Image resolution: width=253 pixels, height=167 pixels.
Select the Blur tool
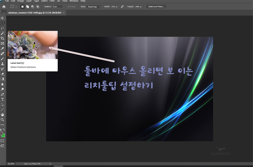click(3, 84)
